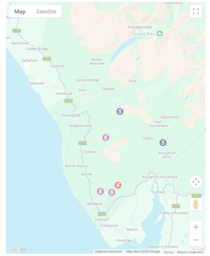The height and width of the screenshot is (256, 210).
Task: Activate Street View Pegman
Action: (196, 204)
